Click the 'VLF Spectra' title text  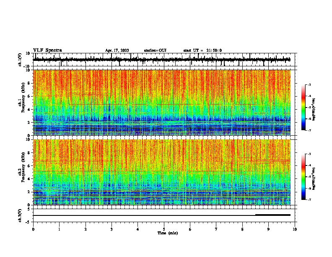coord(47,50)
